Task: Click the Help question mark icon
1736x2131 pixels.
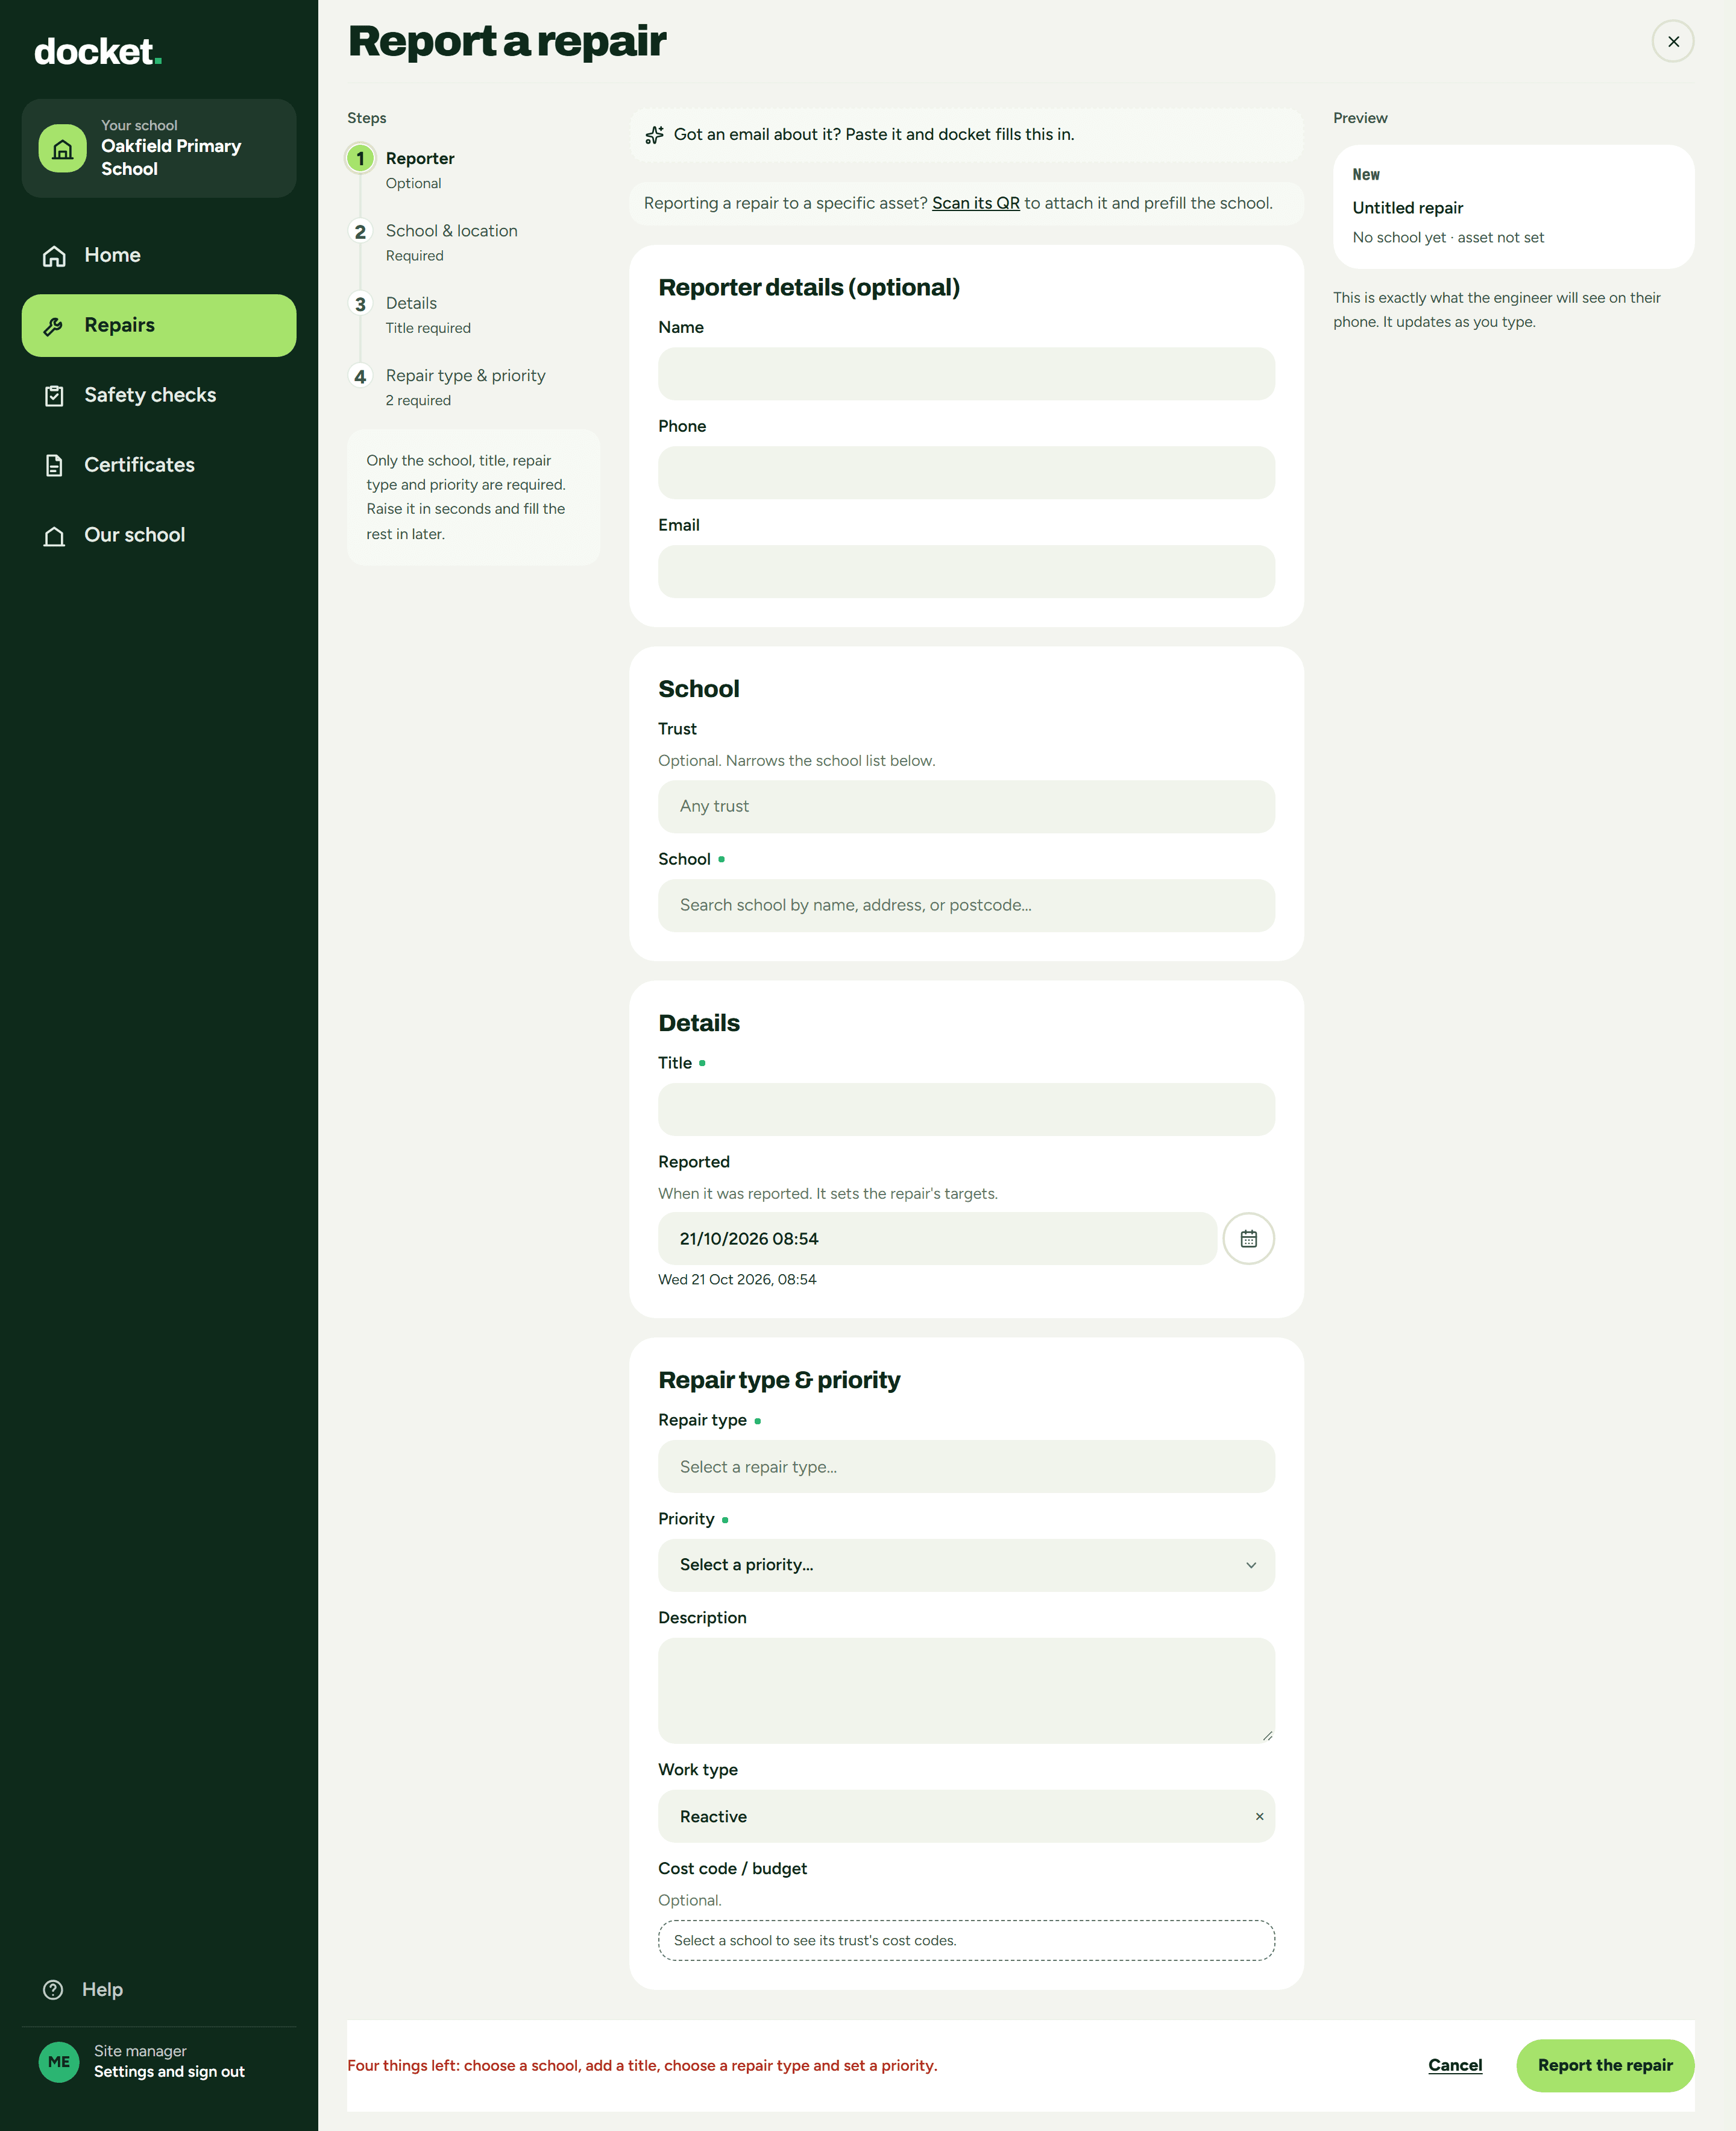Action: tap(53, 1990)
